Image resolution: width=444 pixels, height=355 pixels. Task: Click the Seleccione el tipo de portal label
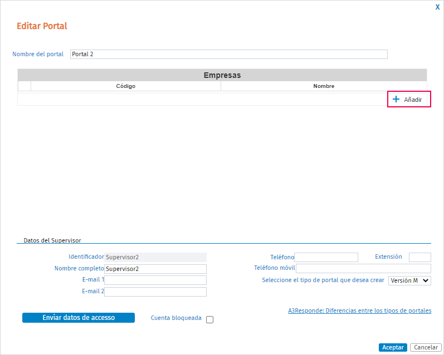click(323, 280)
